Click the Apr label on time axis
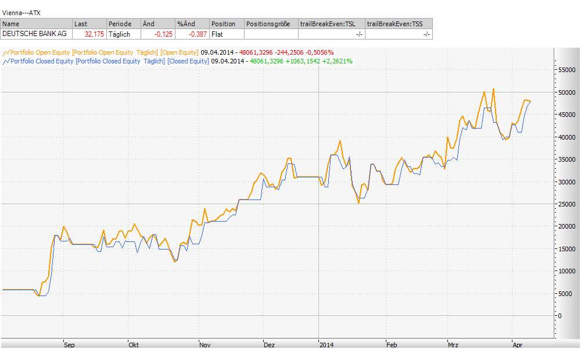 518,345
